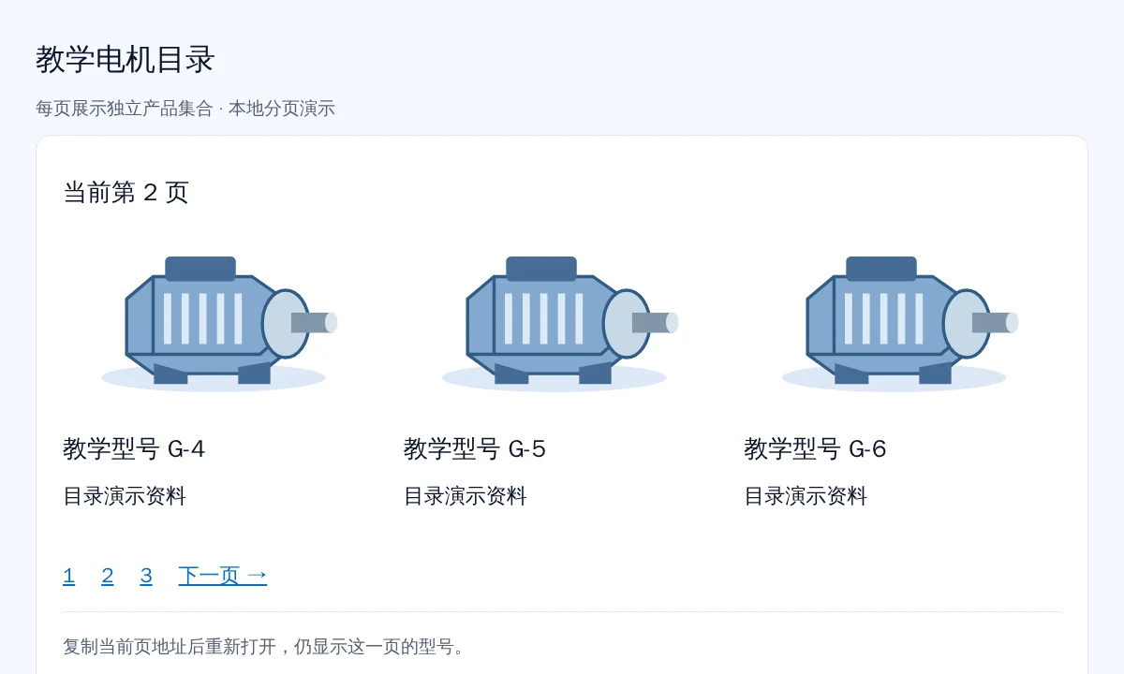Click 目录演示资料 under G-4
1124x674 pixels.
coord(125,496)
